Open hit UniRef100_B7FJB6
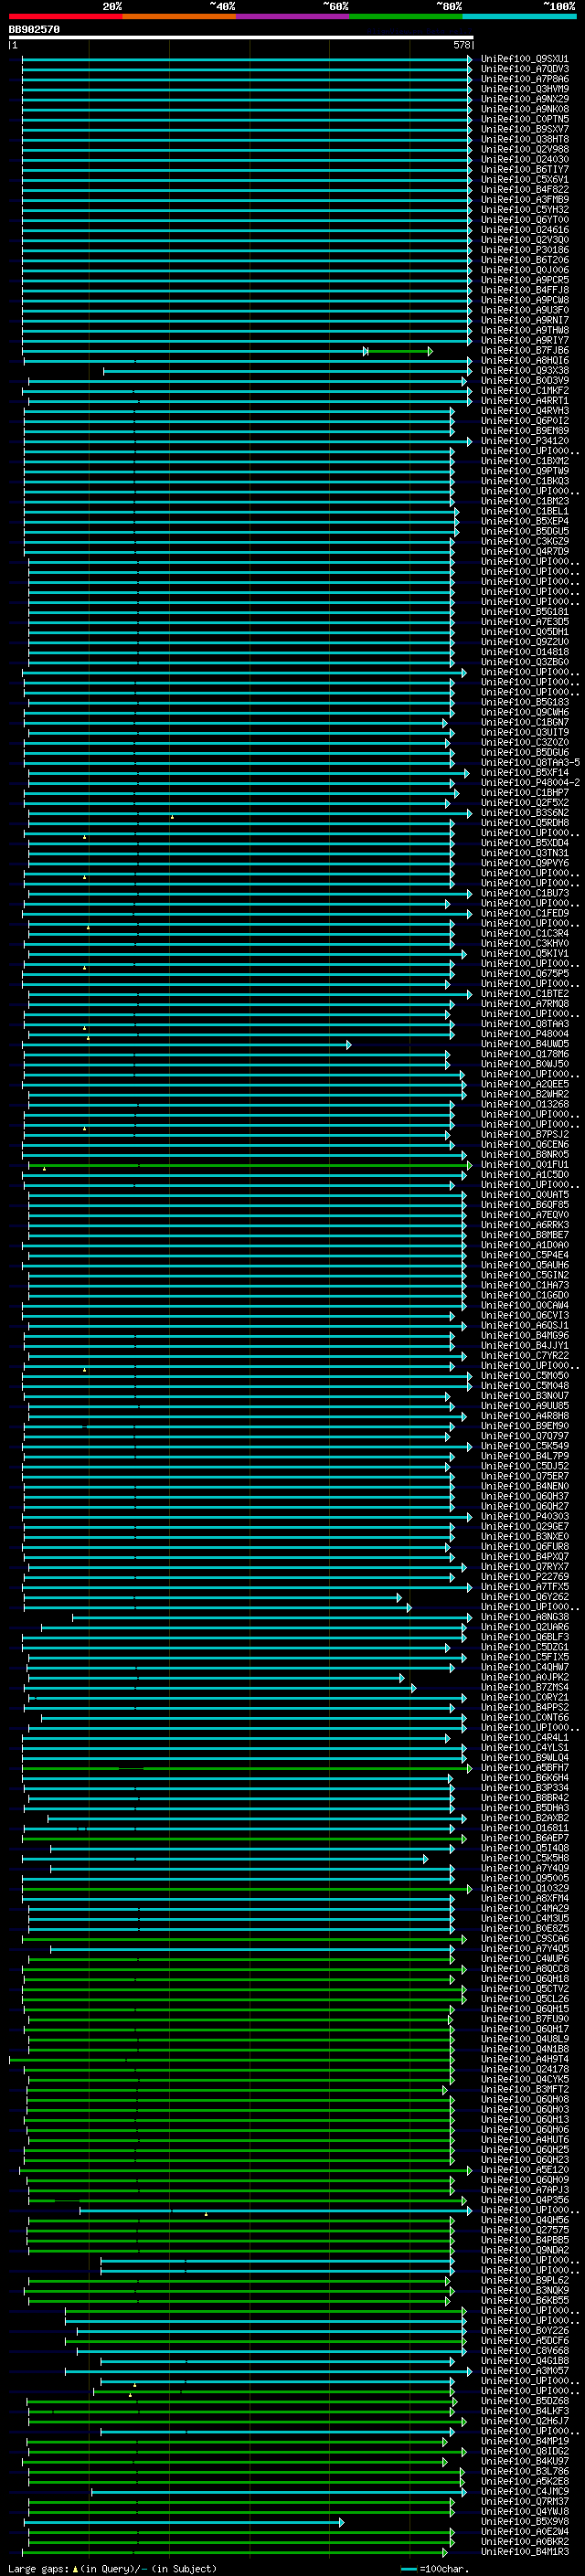Image resolution: width=585 pixels, height=2576 pixels. [x=524, y=351]
